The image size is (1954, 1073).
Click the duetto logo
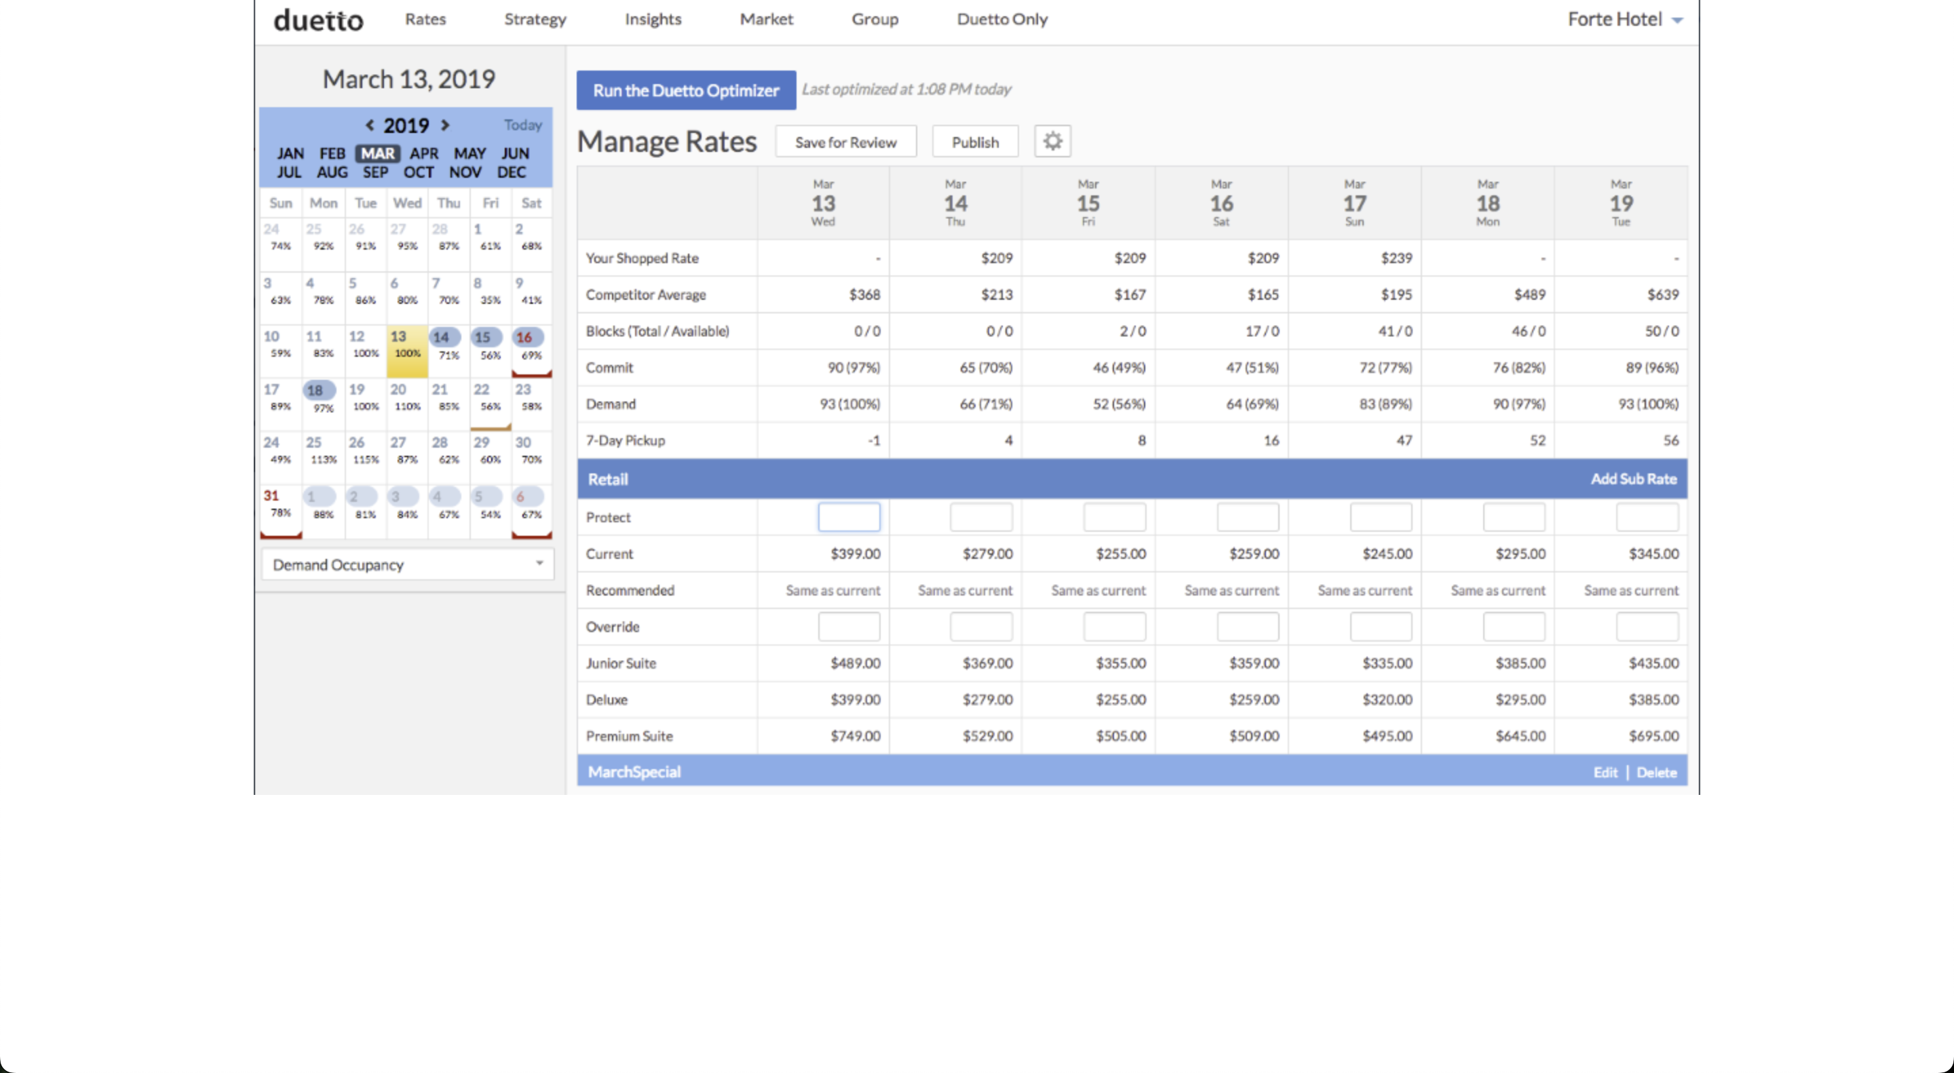pos(318,20)
